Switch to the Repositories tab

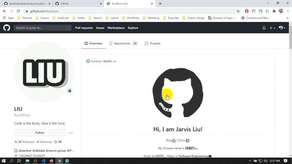point(123,44)
